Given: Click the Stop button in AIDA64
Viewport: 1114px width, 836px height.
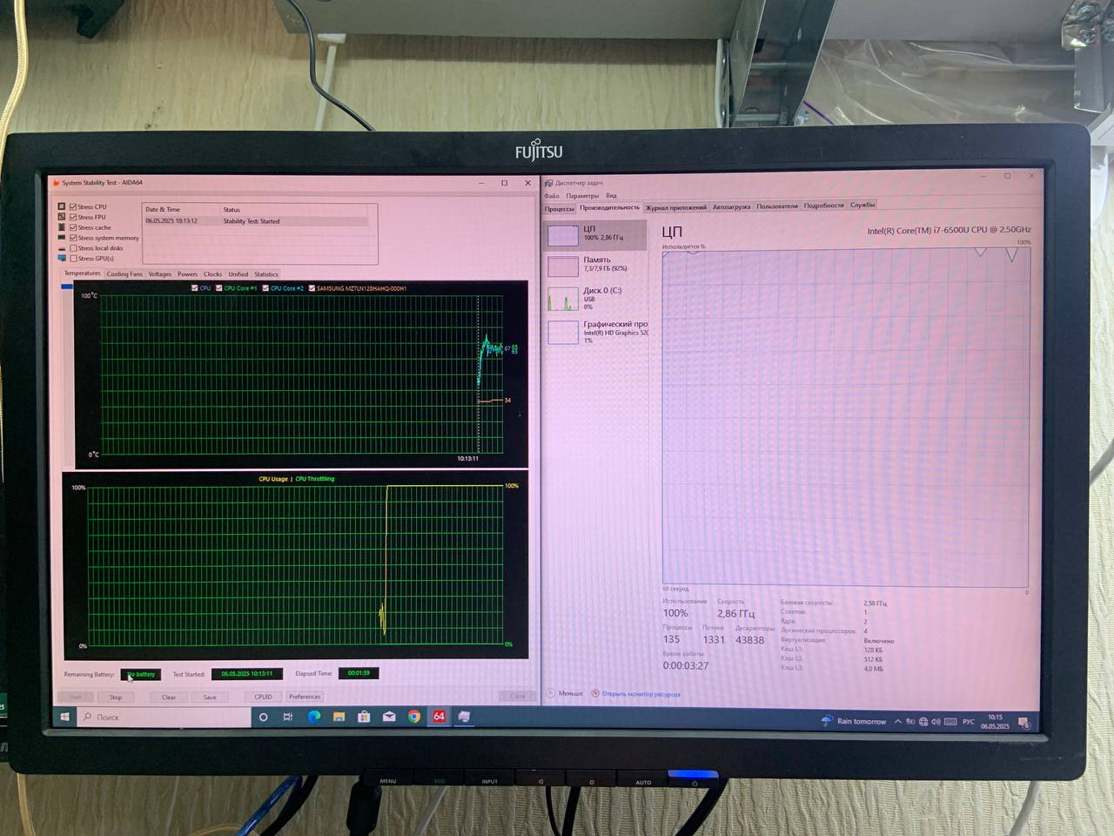Looking at the screenshot, I should pos(116,697).
